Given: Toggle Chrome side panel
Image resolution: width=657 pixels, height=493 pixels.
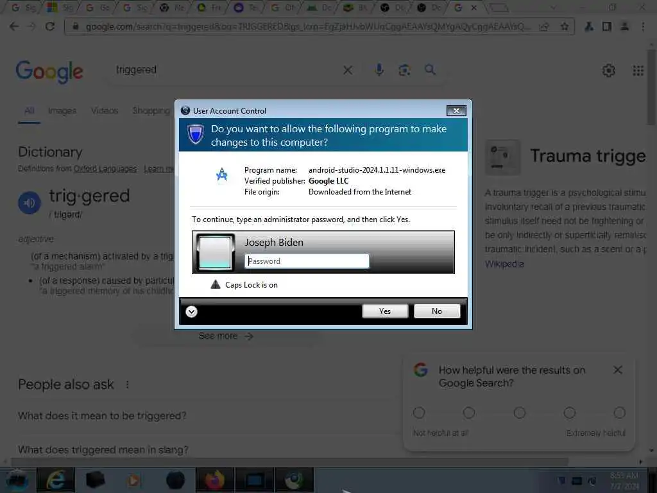Looking at the screenshot, I should [x=606, y=26].
